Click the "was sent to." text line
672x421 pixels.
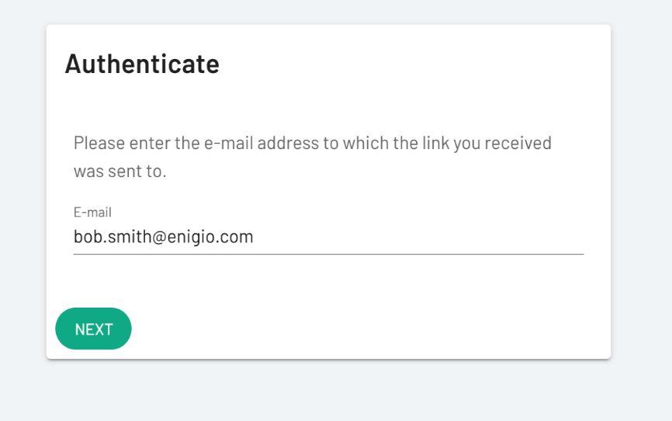120,171
